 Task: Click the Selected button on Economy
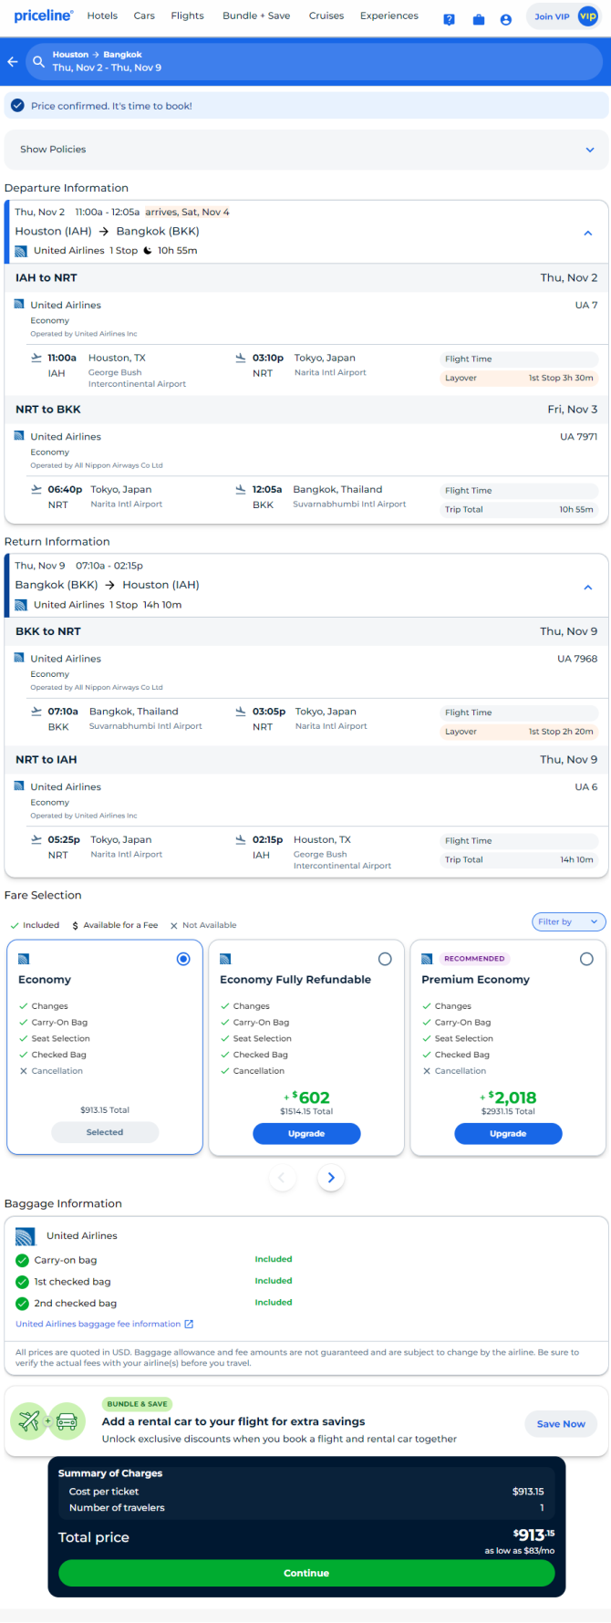[x=105, y=1132]
